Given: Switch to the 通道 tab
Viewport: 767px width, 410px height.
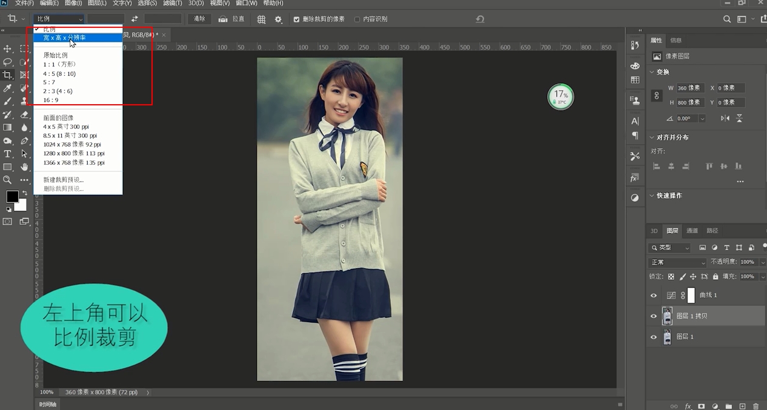Looking at the screenshot, I should click(692, 231).
